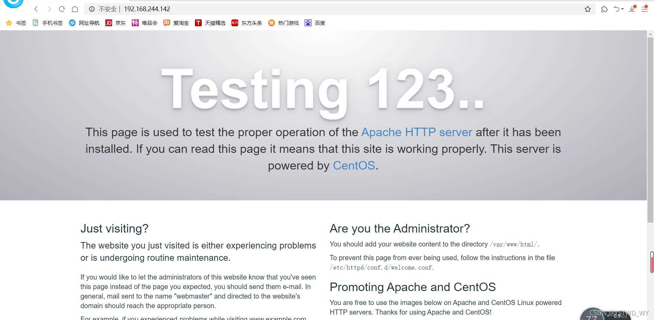Open the 京东 JD bookmark
654x320 pixels.
click(x=116, y=23)
